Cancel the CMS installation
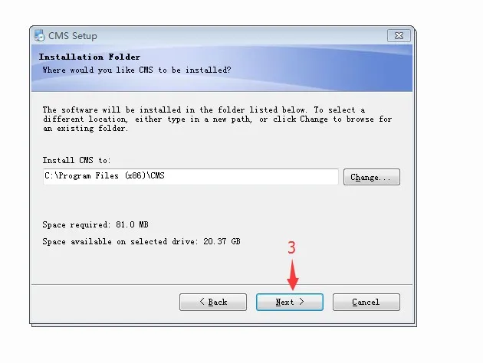 click(x=366, y=302)
